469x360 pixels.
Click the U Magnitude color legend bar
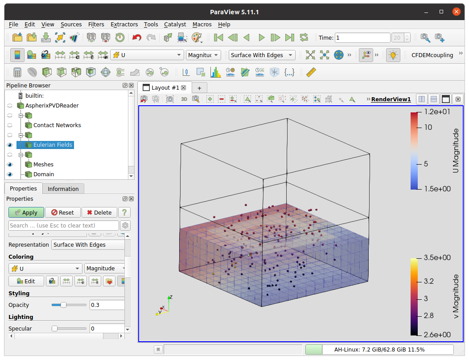coord(414,150)
